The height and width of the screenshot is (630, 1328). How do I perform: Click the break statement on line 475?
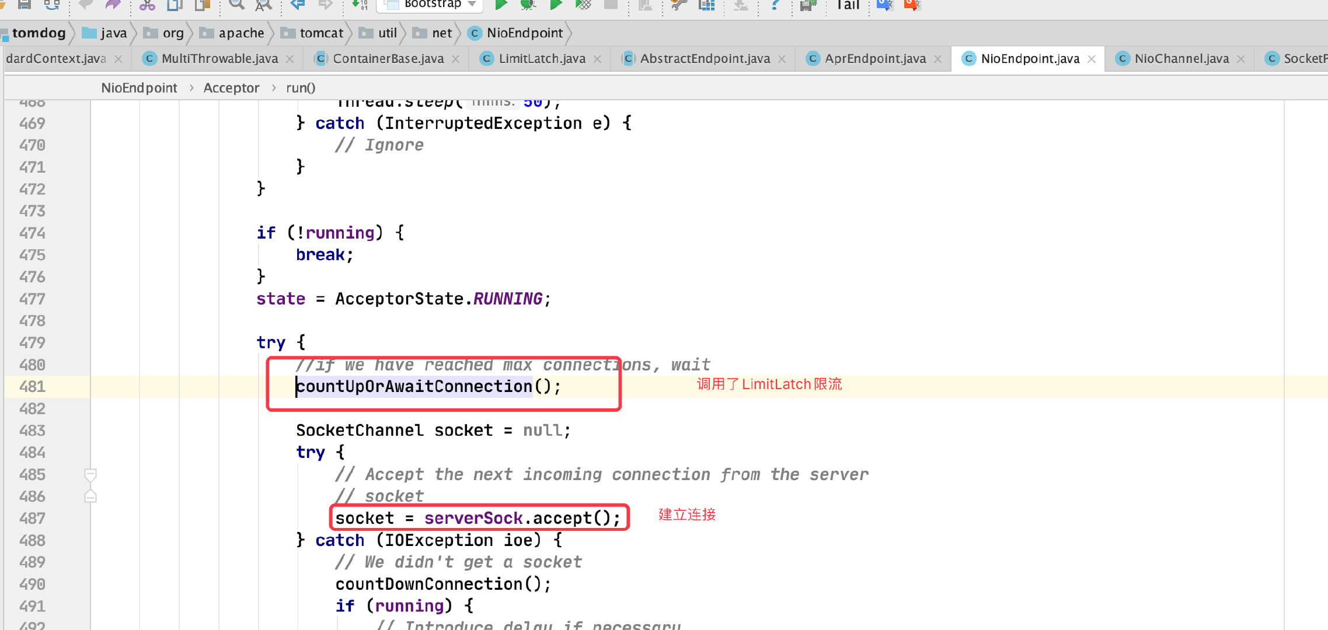(320, 255)
